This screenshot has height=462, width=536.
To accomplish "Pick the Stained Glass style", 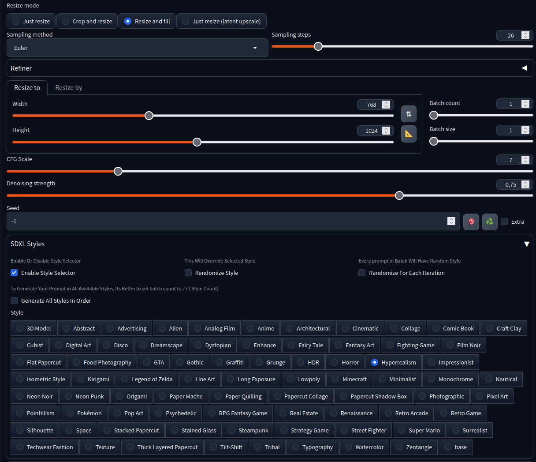I will [x=194, y=430].
